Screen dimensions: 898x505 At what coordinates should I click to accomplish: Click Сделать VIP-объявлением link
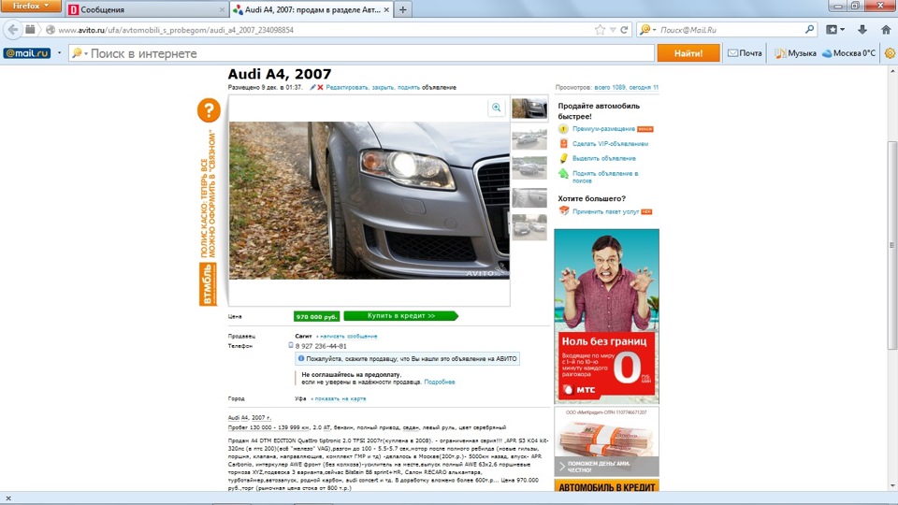point(610,144)
